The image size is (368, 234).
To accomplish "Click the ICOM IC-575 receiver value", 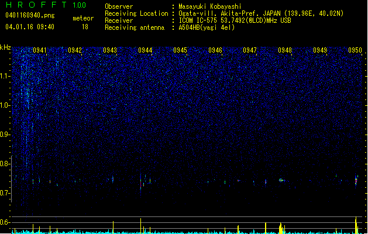I will (x=235, y=20).
